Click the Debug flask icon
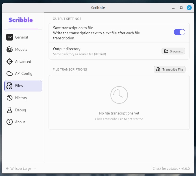 pos(10,110)
